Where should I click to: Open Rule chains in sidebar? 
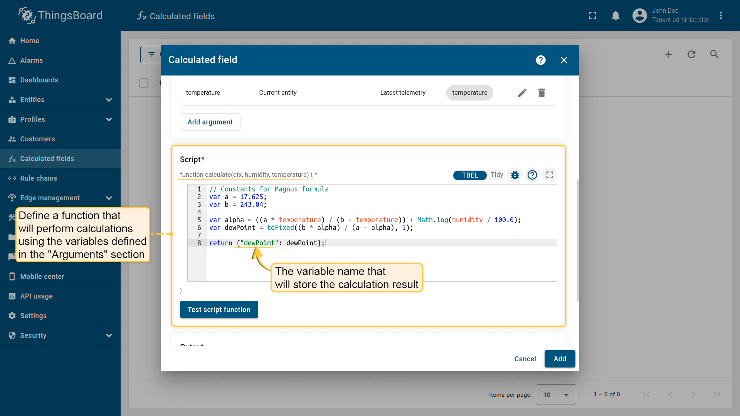[x=39, y=178]
